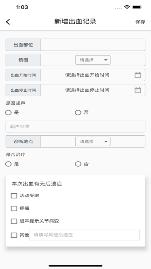Tap the back arrow icon
The width and height of the screenshot is (151, 269).
8,22
